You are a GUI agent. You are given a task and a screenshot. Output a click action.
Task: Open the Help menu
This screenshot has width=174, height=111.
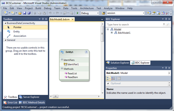click(x=130, y=8)
